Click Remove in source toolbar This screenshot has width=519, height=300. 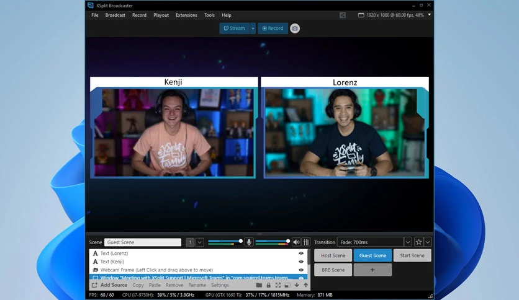click(174, 285)
